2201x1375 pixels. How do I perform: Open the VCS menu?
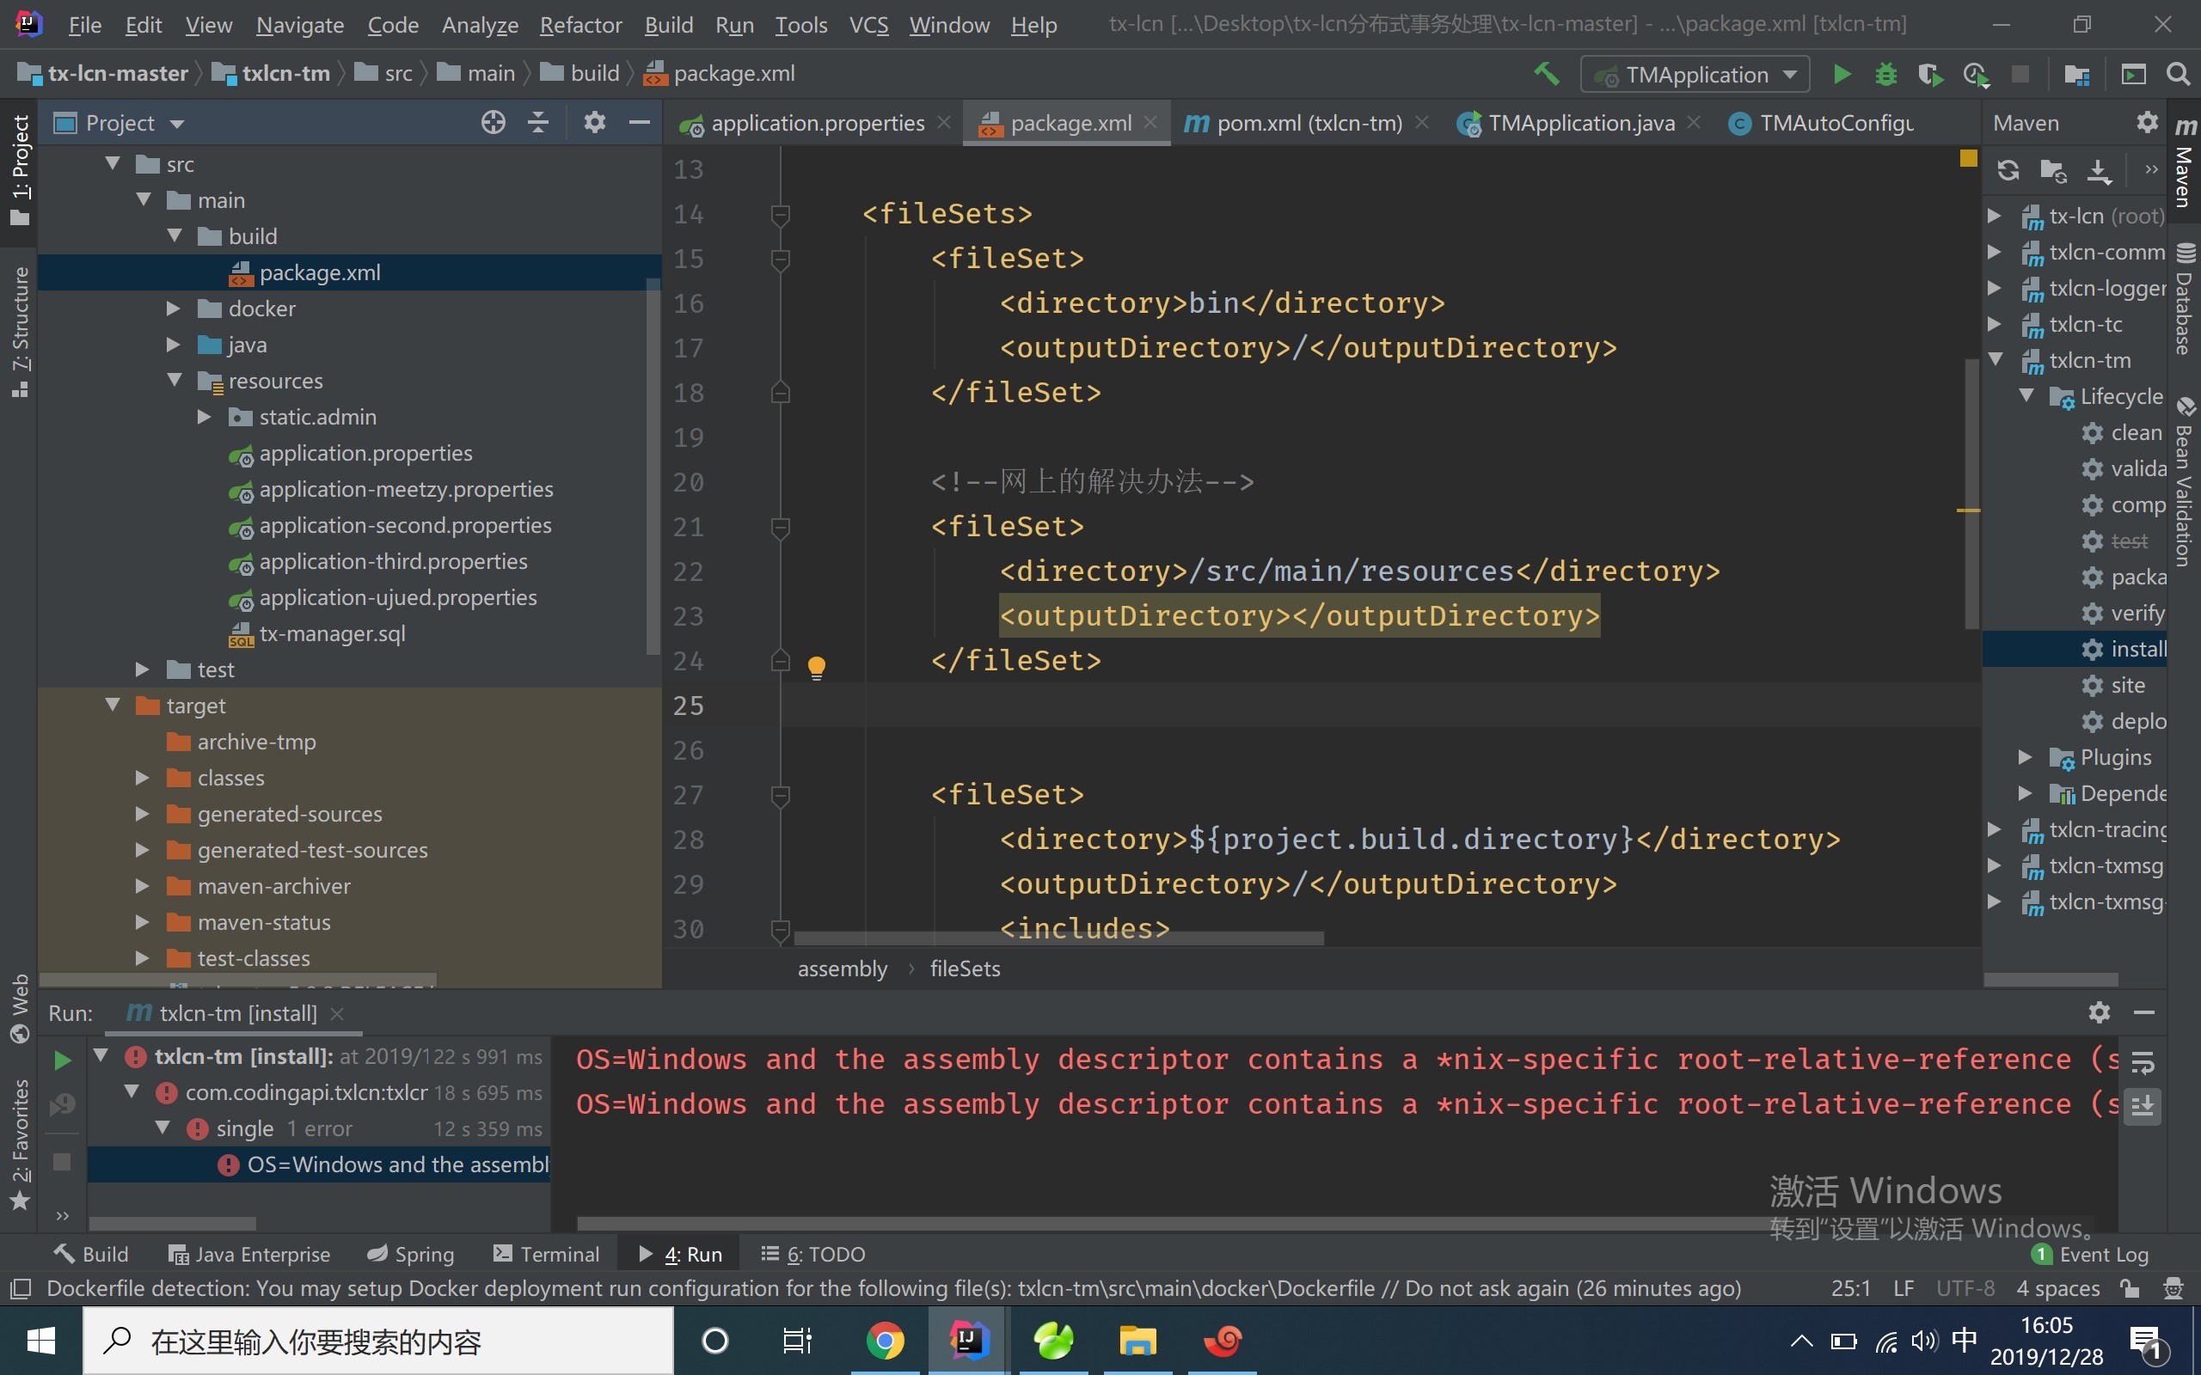point(868,25)
